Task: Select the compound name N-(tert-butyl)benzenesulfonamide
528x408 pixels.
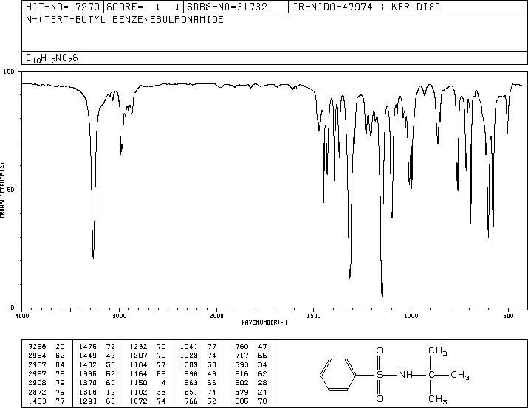Action: (x=125, y=20)
